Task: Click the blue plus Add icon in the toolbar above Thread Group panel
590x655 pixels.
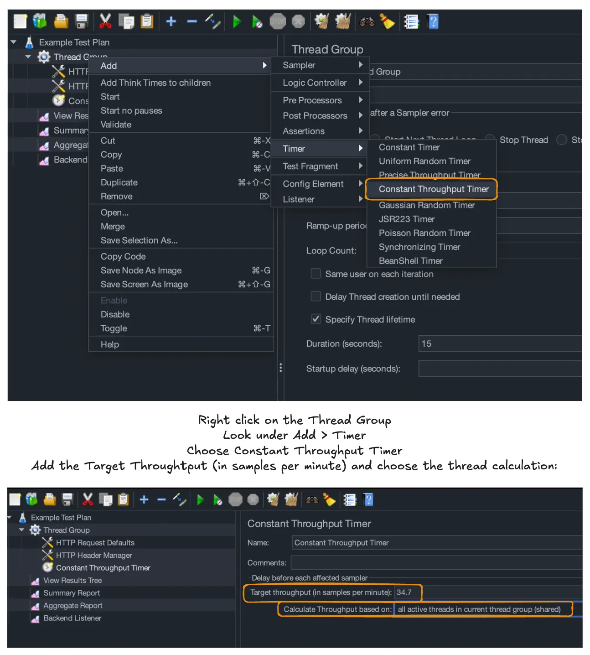Action: (171, 21)
